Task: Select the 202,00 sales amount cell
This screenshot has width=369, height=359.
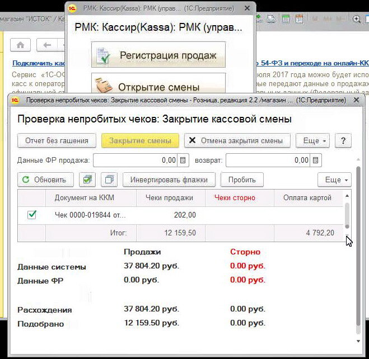Action: point(171,215)
